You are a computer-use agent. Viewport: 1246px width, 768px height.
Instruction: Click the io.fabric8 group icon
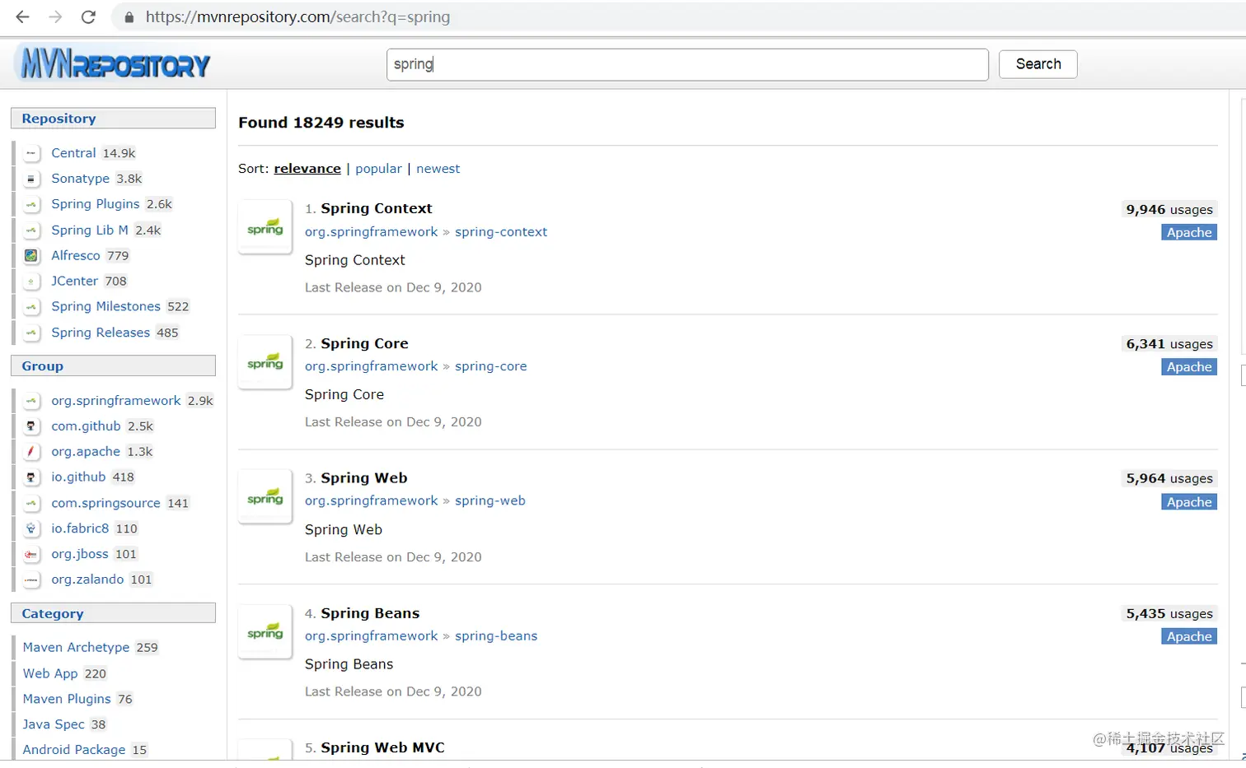[31, 528]
